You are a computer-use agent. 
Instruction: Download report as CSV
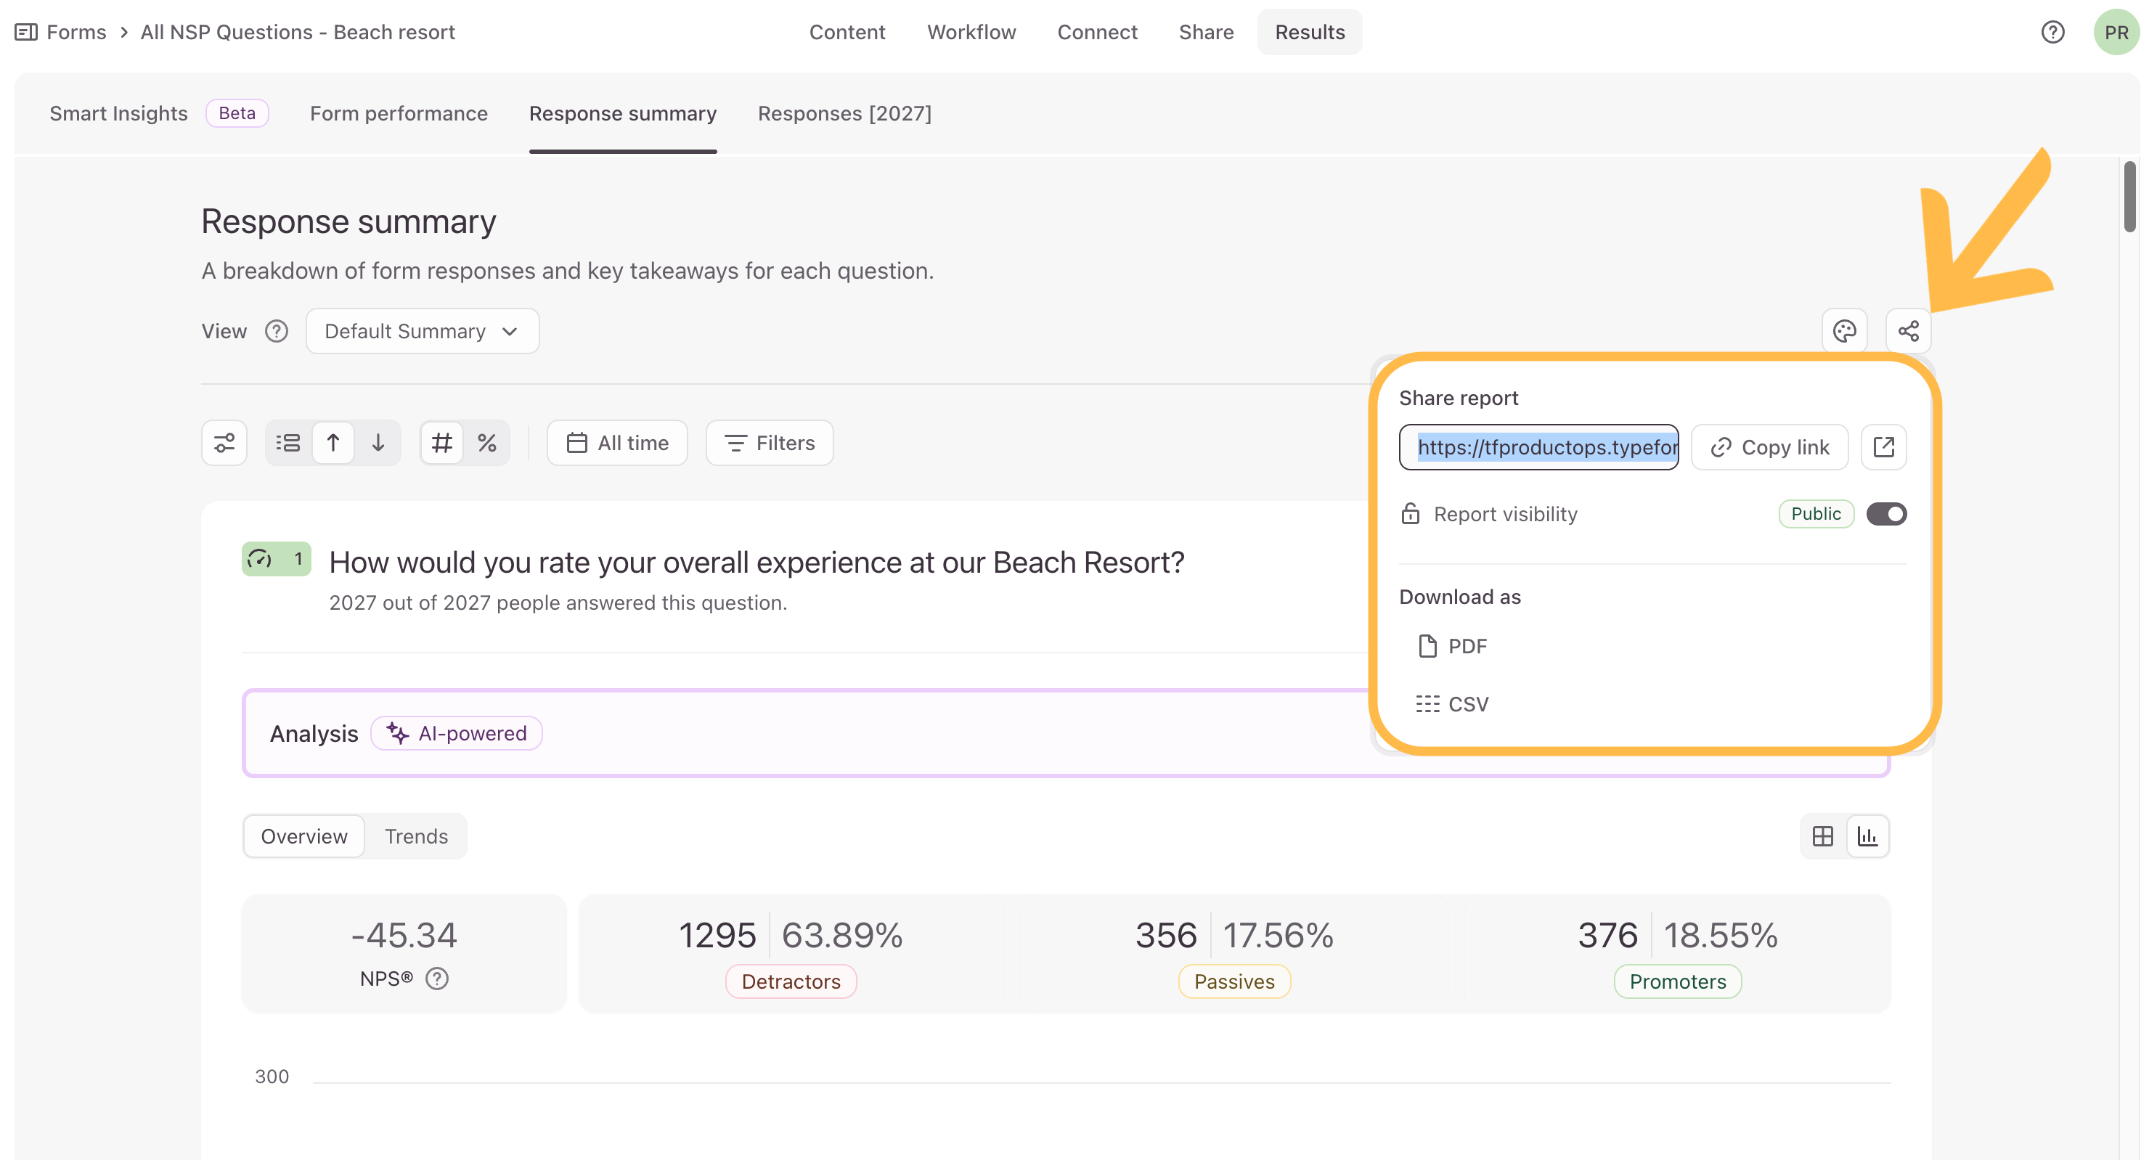pos(1453,704)
